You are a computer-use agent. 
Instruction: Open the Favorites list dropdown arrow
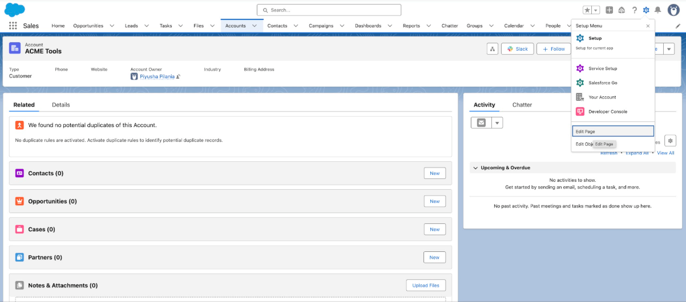pos(596,10)
